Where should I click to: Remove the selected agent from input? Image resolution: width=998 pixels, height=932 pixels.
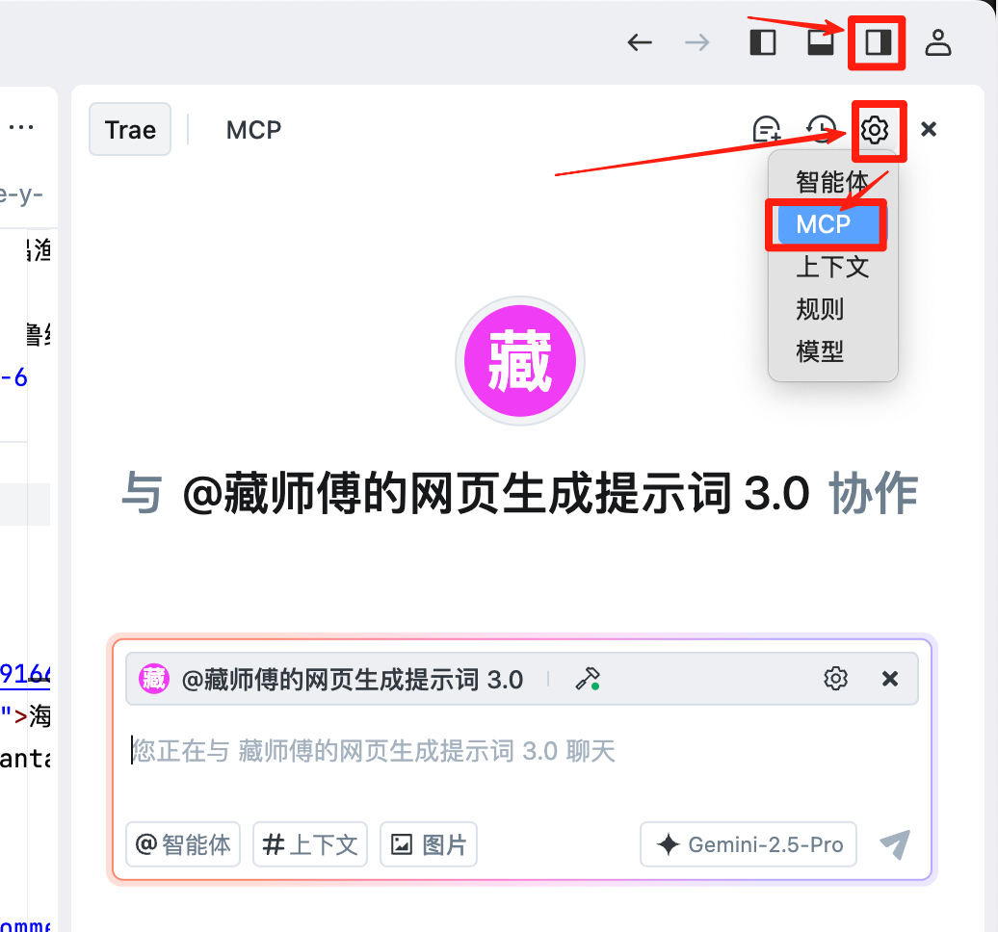(890, 678)
